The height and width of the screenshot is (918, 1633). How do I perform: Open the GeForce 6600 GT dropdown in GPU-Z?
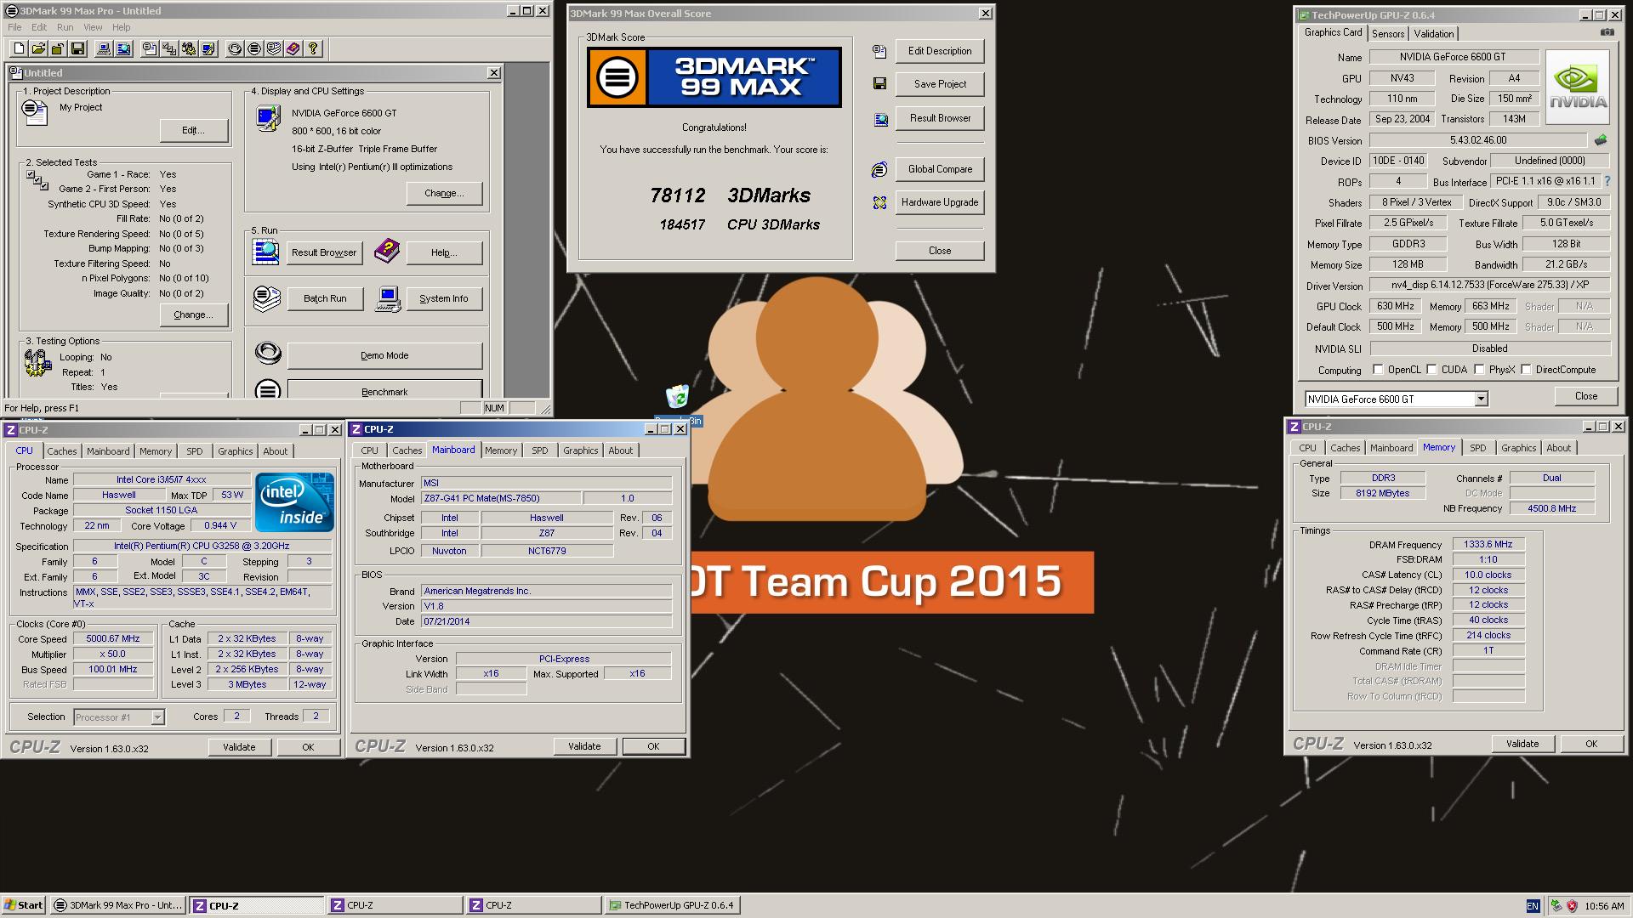[1481, 399]
